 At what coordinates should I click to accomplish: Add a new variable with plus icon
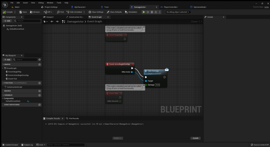coord(40,95)
